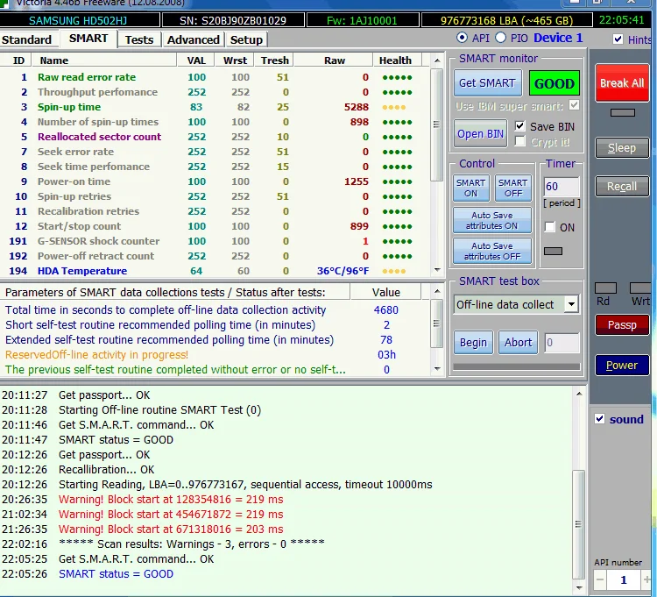Select the PIO radio button
This screenshot has height=597, width=657.
[501, 38]
